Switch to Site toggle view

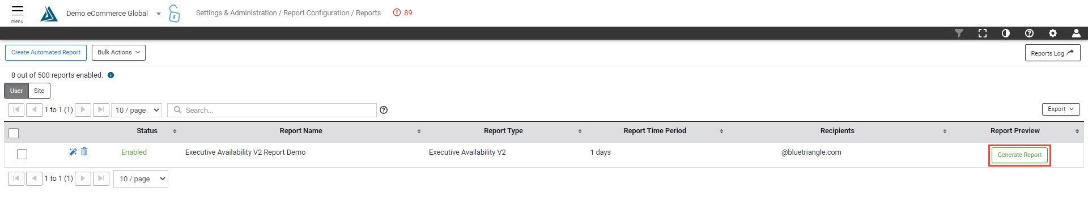coord(39,91)
